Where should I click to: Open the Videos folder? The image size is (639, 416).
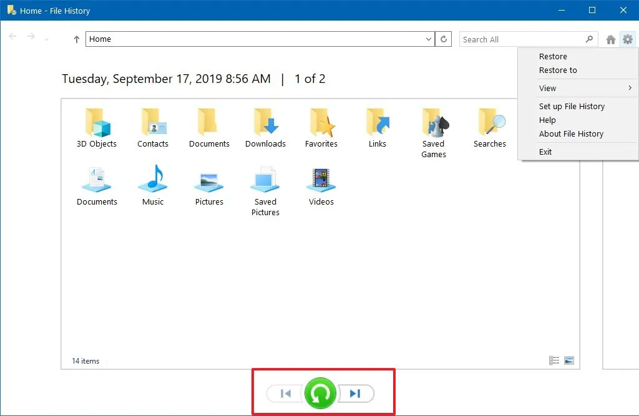(321, 181)
